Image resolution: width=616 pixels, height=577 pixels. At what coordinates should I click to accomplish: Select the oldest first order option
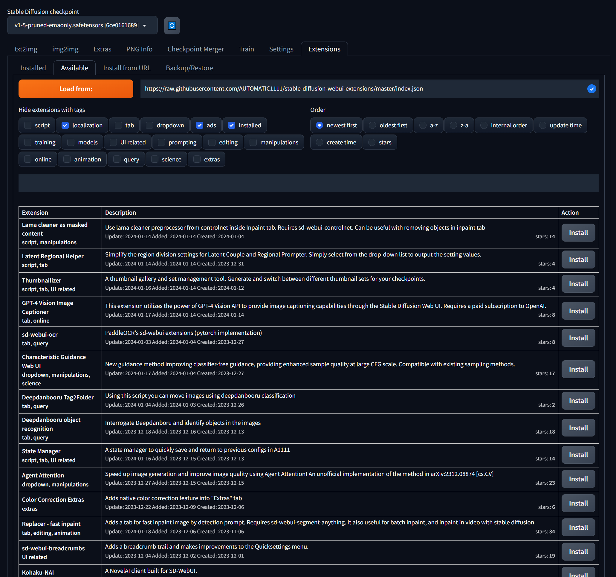pyautogui.click(x=372, y=125)
